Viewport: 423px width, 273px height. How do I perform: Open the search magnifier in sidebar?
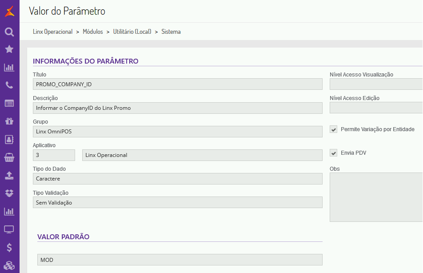[9, 32]
